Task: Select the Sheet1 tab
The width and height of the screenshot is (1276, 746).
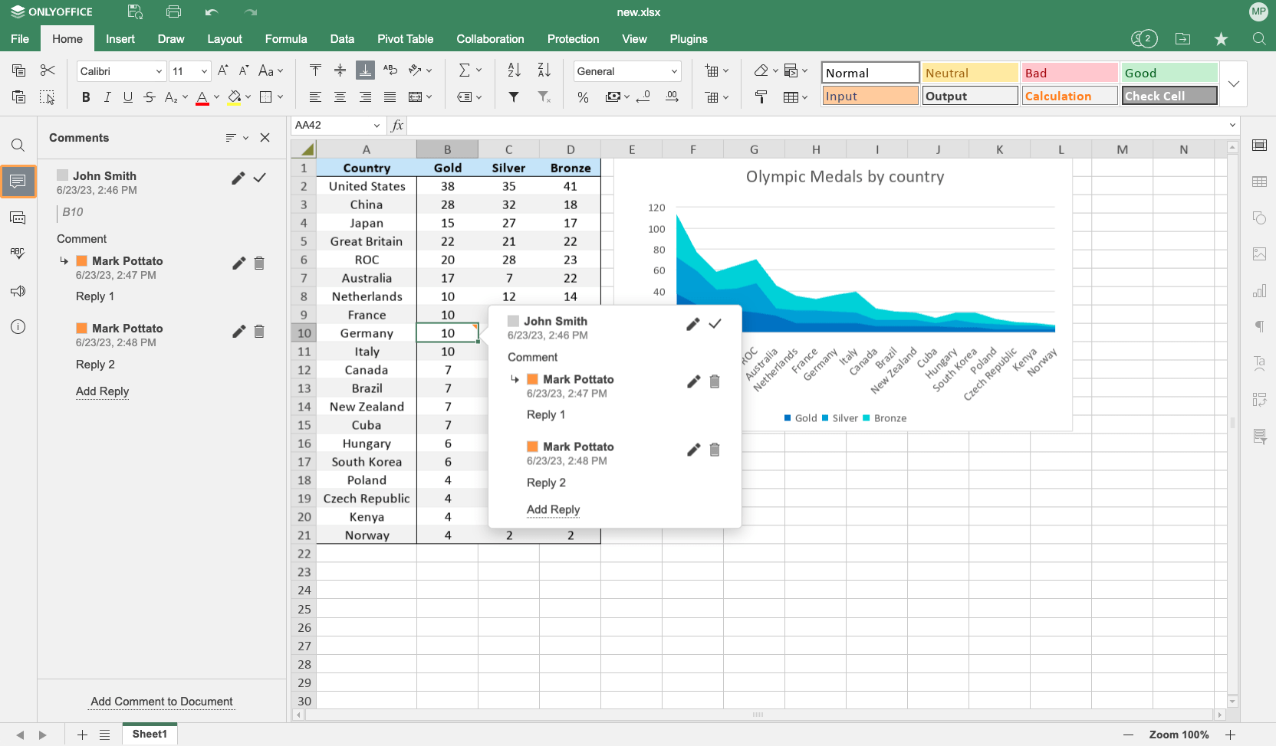Action: [x=150, y=734]
